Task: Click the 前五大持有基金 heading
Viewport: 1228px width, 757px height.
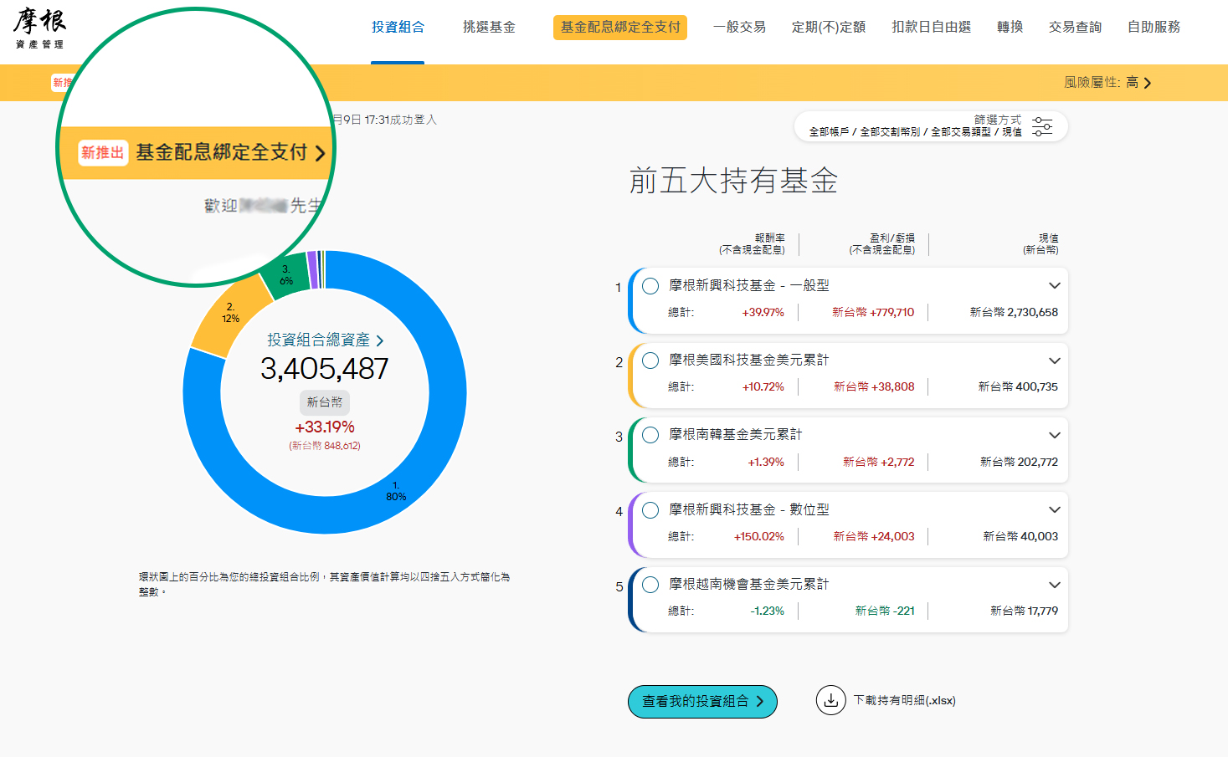Action: click(x=733, y=181)
